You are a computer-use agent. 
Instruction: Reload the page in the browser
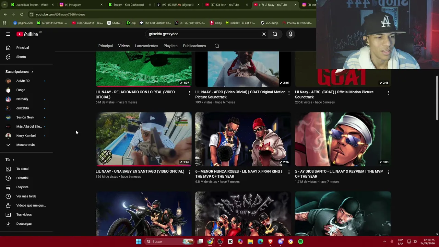pyautogui.click(x=22, y=14)
